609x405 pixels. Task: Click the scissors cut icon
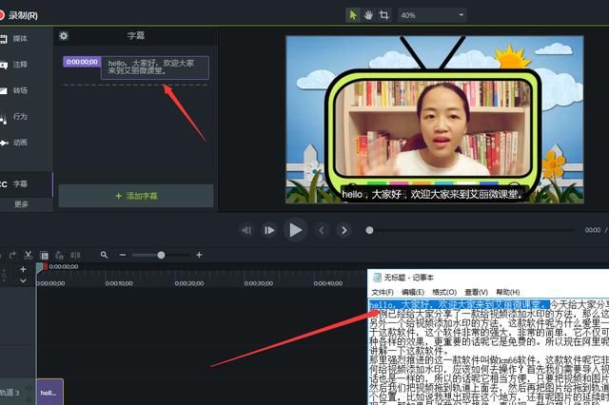tap(28, 255)
